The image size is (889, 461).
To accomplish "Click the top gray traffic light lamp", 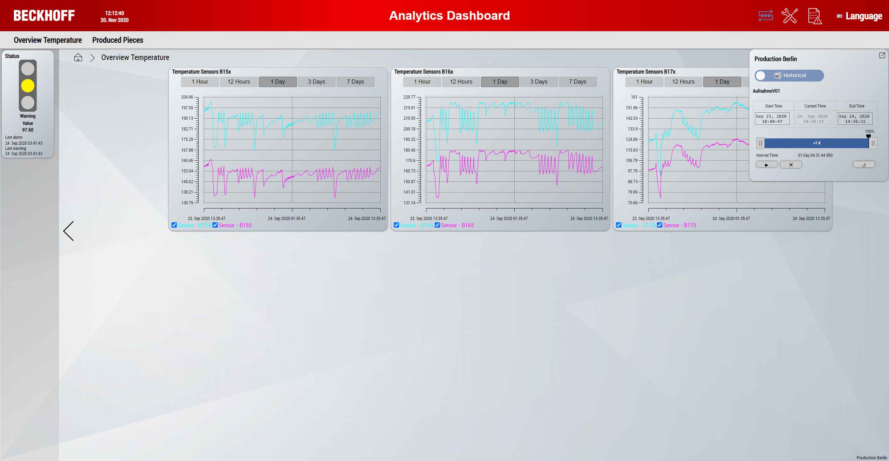I will (28, 68).
